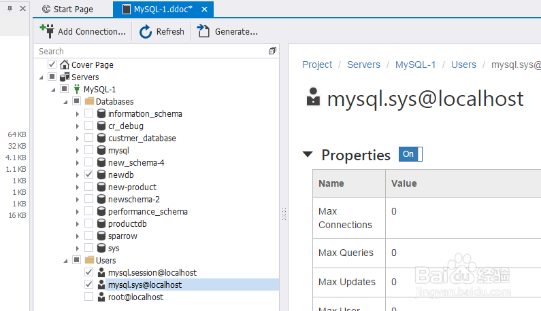Click the Start Page tab icon
This screenshot has width=541, height=311.
(46, 9)
